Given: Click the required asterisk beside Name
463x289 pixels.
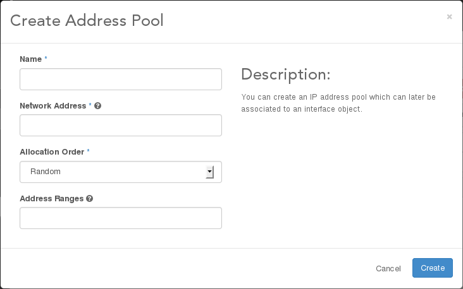Looking at the screenshot, I should [46, 59].
